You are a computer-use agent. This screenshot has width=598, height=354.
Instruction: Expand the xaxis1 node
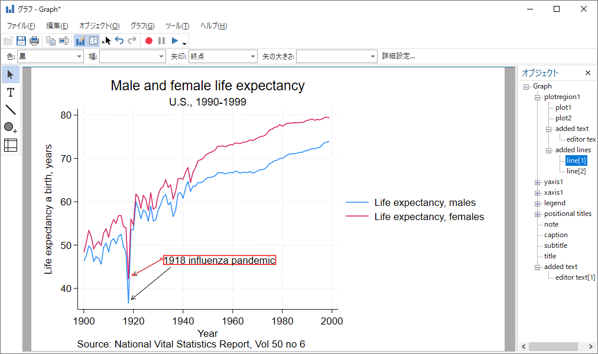[x=538, y=194]
